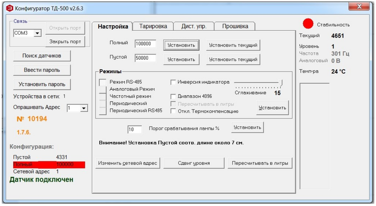
Task: Click the Открыть порт button
Action: 65,28
